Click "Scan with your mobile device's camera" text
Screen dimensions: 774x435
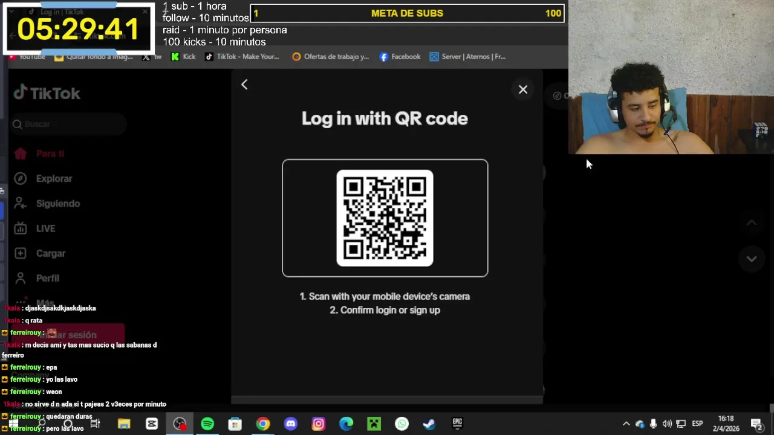(389, 296)
